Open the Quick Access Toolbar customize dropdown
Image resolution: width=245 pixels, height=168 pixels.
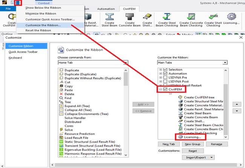click(x=18, y=3)
